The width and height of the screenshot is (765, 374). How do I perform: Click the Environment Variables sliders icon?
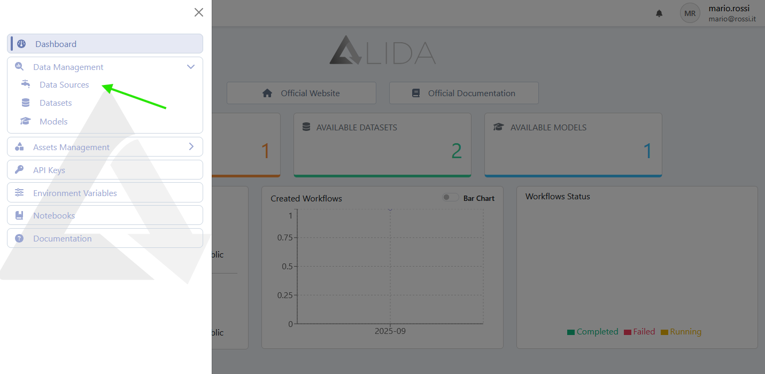[19, 193]
